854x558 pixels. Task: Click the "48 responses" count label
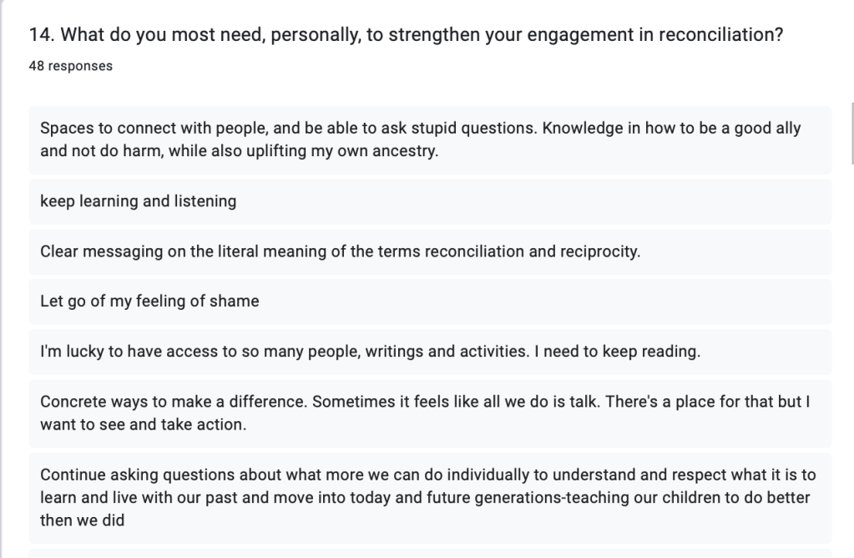[x=70, y=66]
